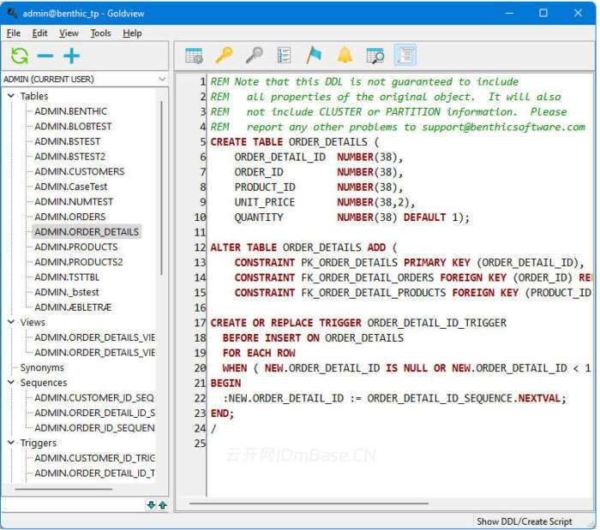Click the BEFORE INSERT ON ORDER_DETAILS line

[313, 338]
